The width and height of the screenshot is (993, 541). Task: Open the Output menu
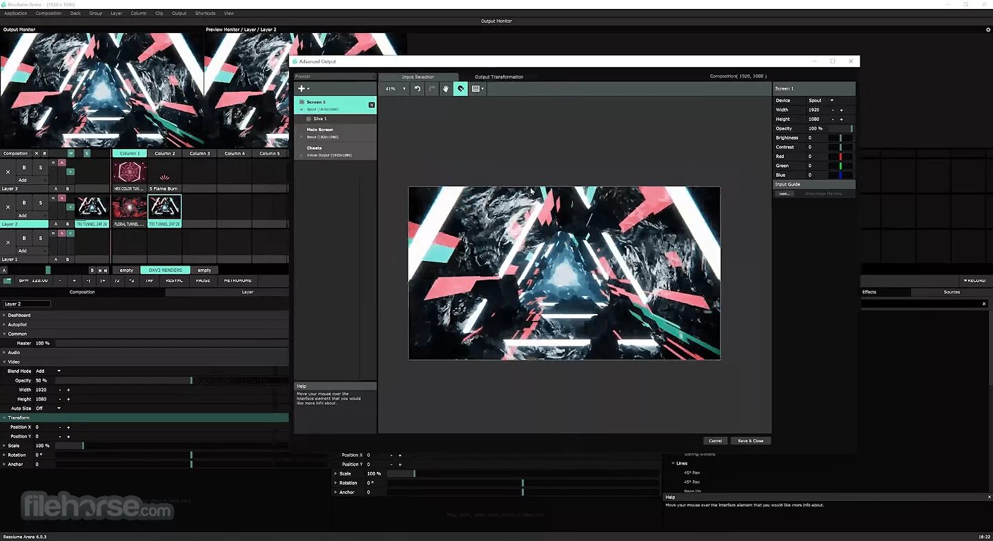pyautogui.click(x=179, y=13)
